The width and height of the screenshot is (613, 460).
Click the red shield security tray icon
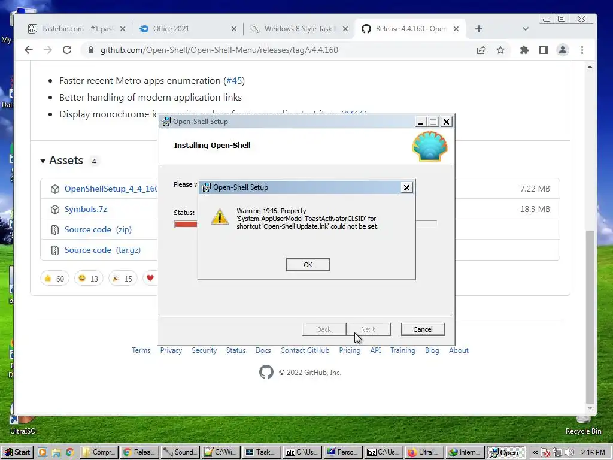pos(546,453)
